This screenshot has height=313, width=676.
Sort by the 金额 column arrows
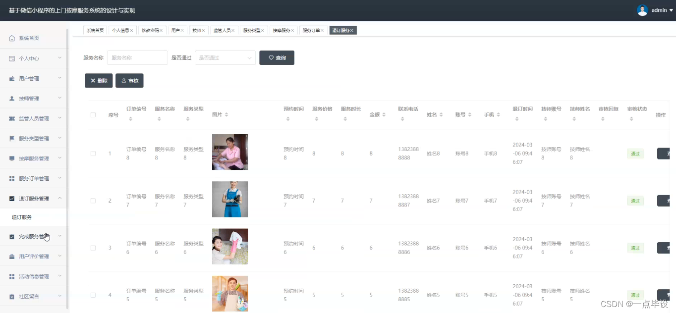(x=384, y=115)
